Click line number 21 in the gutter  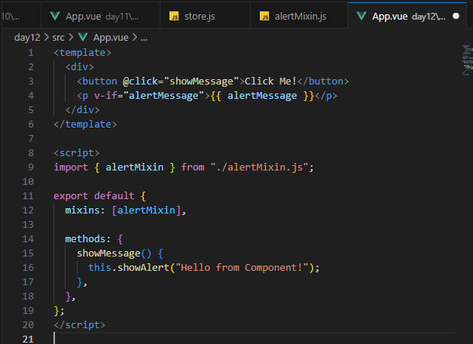coord(28,339)
